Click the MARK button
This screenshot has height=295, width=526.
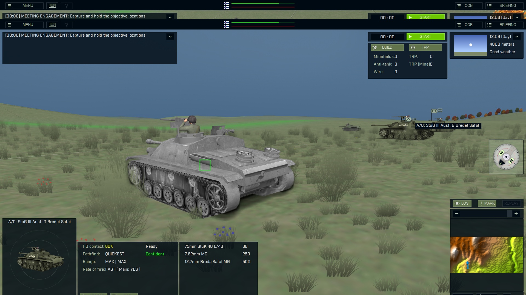(x=487, y=203)
